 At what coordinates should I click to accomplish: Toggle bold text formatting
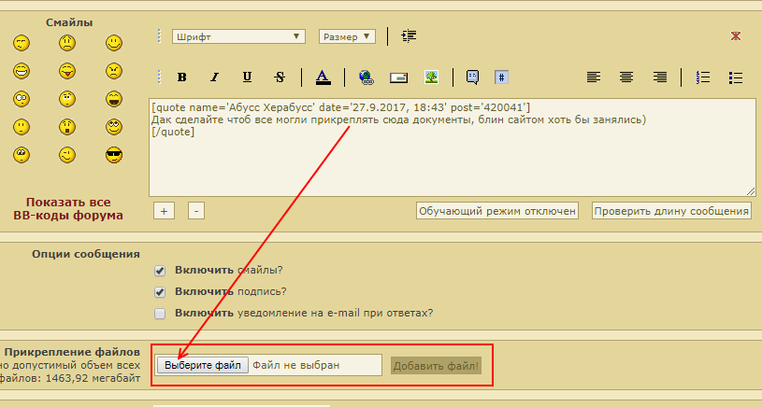pos(182,77)
